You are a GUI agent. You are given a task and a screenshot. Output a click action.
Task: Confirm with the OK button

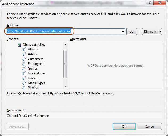[124, 127]
